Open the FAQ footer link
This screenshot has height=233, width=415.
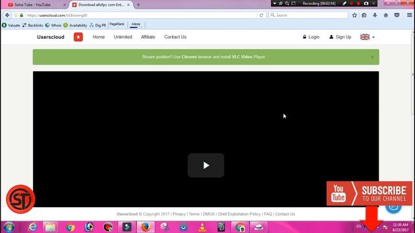(268, 214)
